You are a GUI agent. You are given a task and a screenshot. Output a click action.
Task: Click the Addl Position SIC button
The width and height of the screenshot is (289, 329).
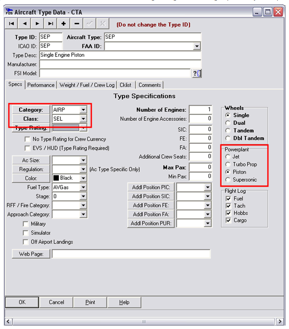(x=151, y=196)
